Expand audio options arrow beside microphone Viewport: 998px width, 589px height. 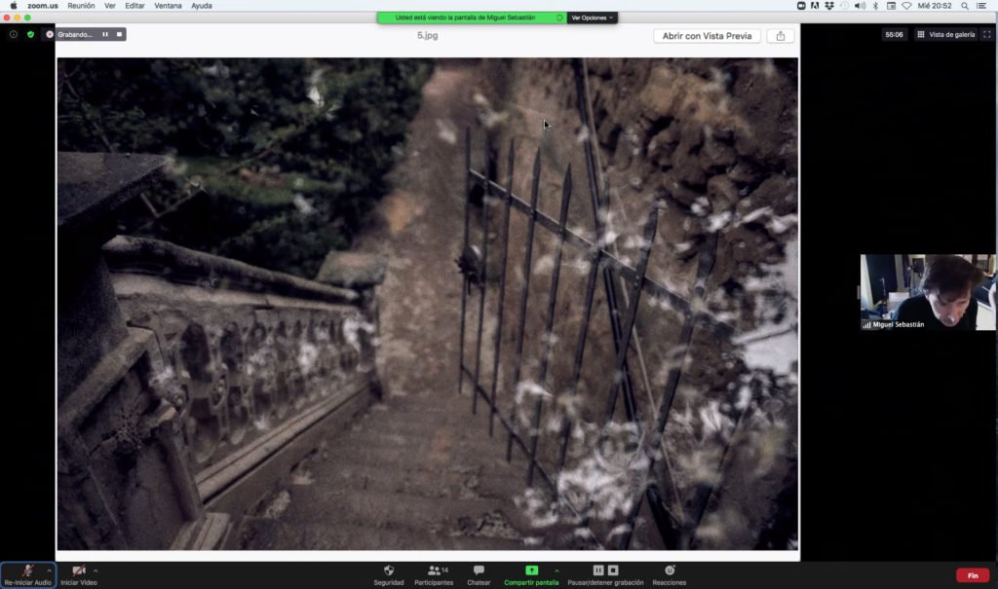pyautogui.click(x=49, y=571)
